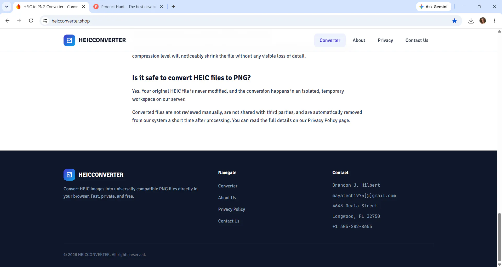Open the Contact Us header nav item

tap(417, 40)
